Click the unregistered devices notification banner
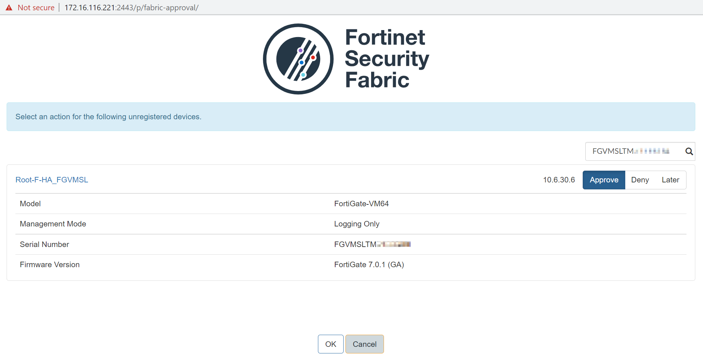Viewport: 703px width, 356px height. 108,116
